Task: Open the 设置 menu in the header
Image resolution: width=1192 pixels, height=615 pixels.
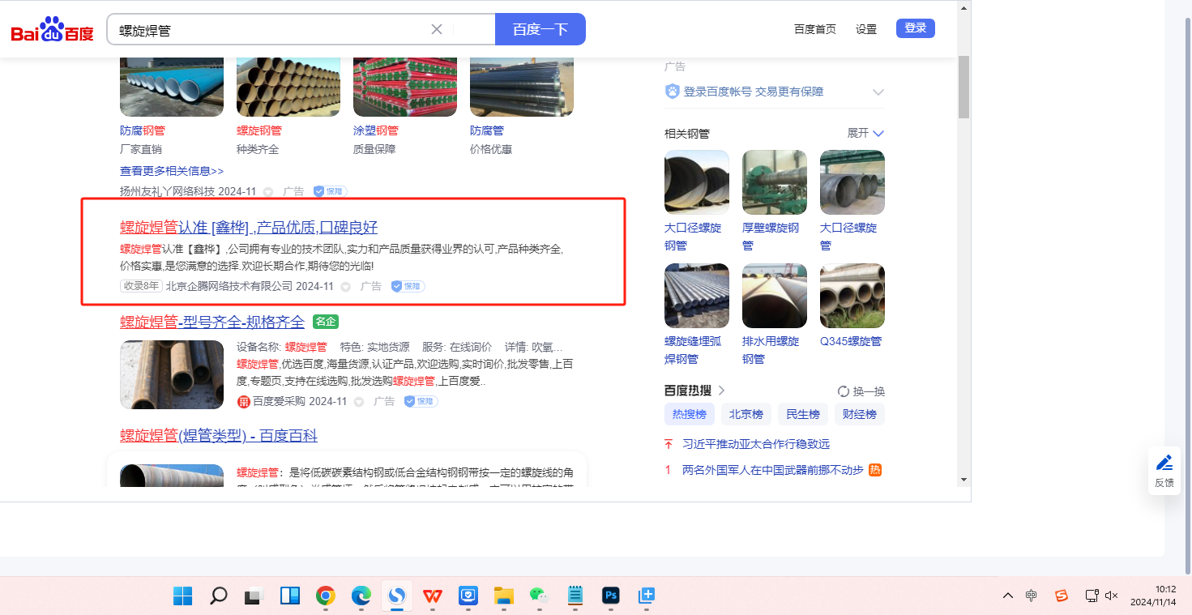Action: [x=866, y=29]
